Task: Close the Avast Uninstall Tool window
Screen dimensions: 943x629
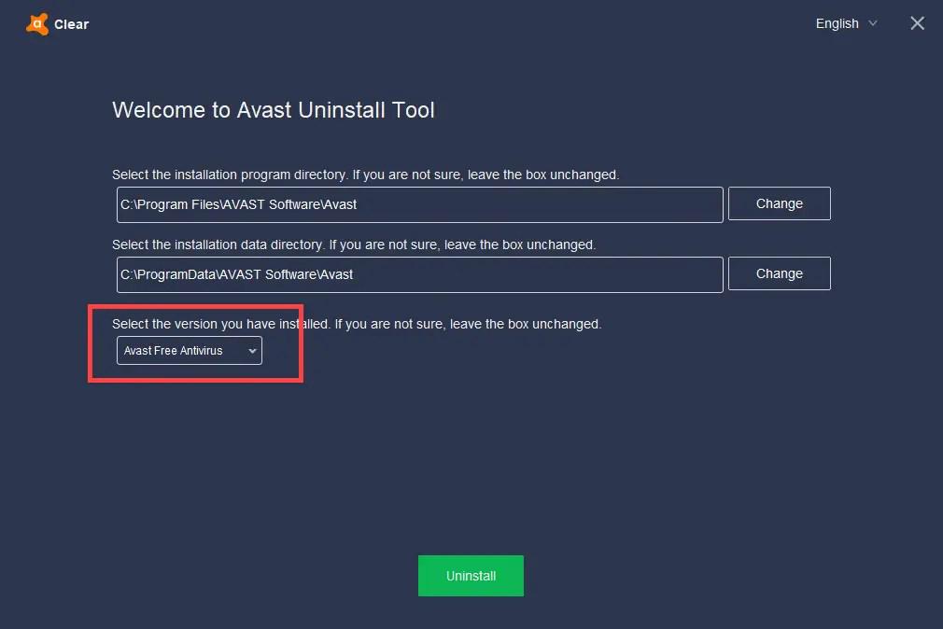Action: tap(917, 23)
